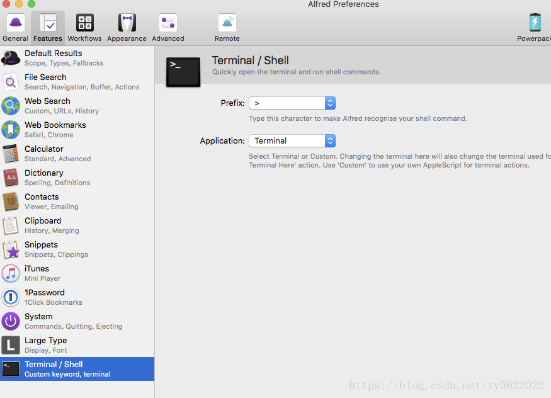Click the Dictionary book icon

(x=11, y=178)
